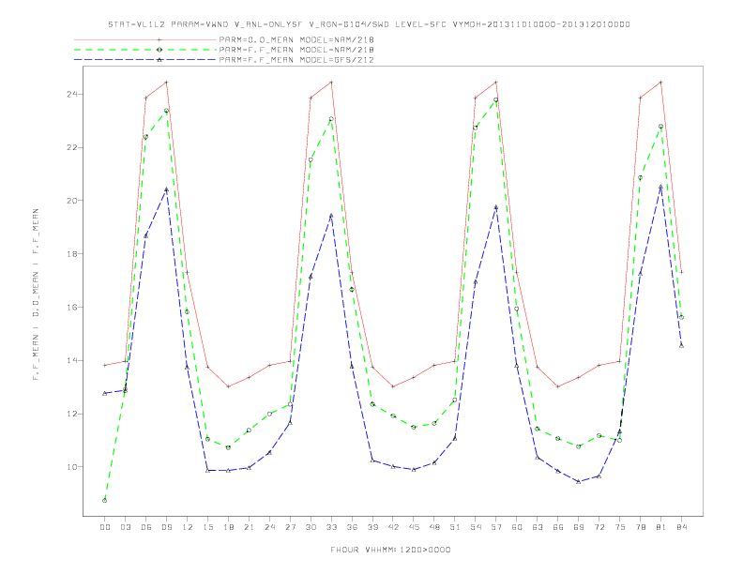
Task: Click x-axis forecast hour label 39
Action: (x=372, y=527)
